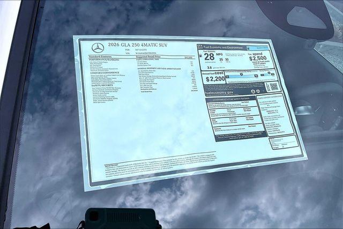The image size is (343, 229).
Task: Click the 'SAFETY/SECURITY' section heading
Action: tap(102, 86)
